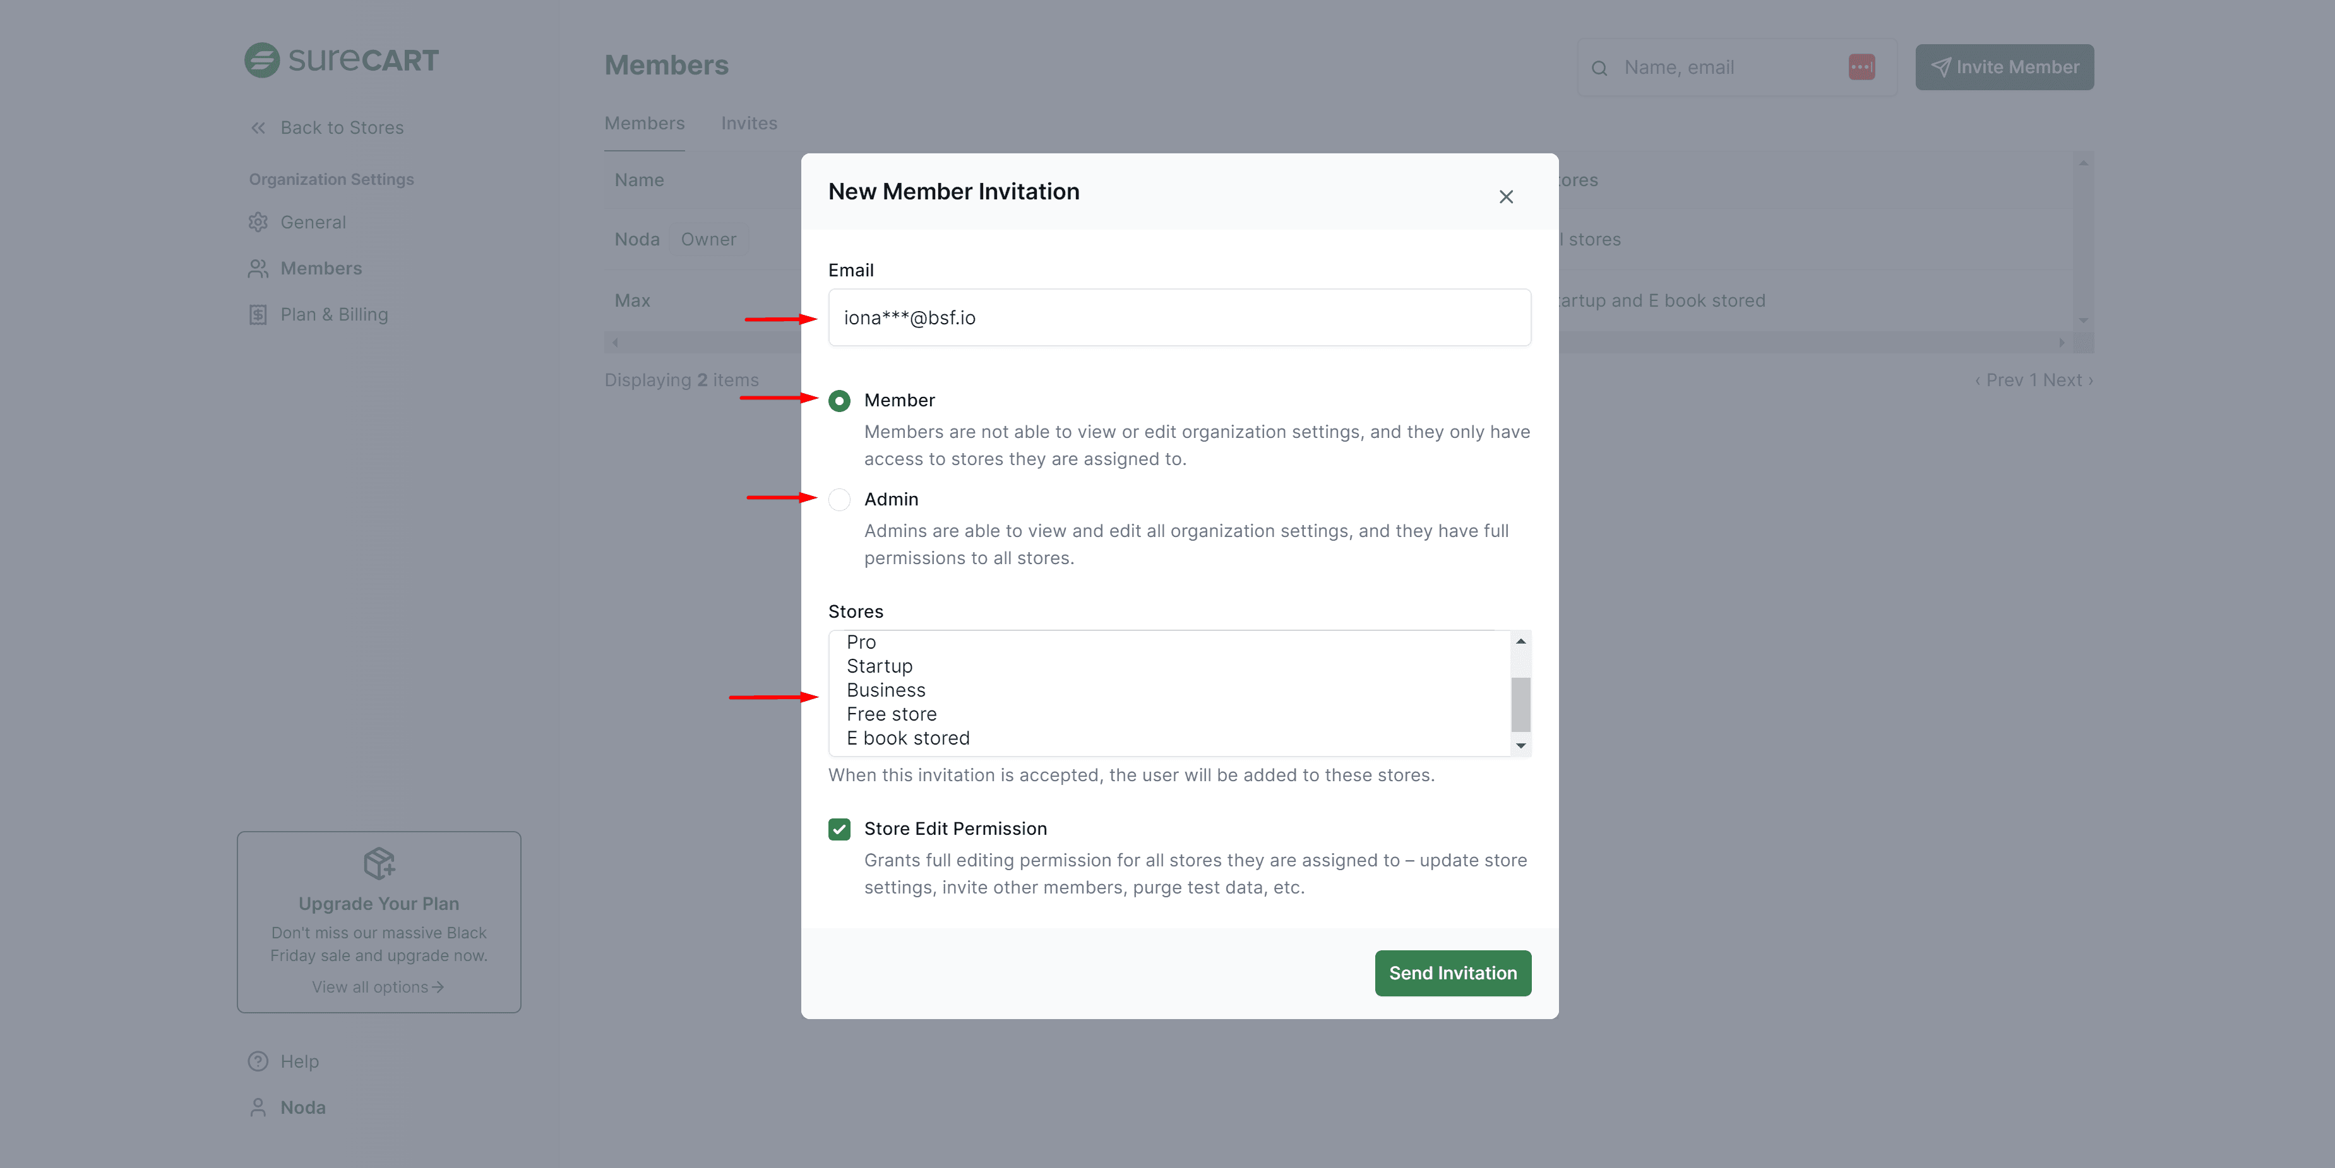2335x1168 pixels.
Task: Click into the Email input field
Action: point(1179,317)
